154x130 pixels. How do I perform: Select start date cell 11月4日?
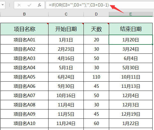point(66,105)
